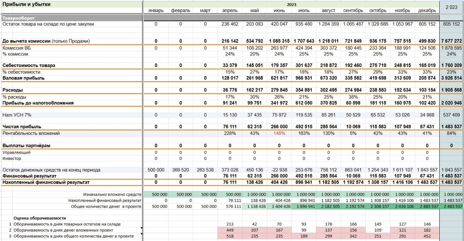
Task: Select the "Комиссия ВБ" row label
Action: click(16, 48)
